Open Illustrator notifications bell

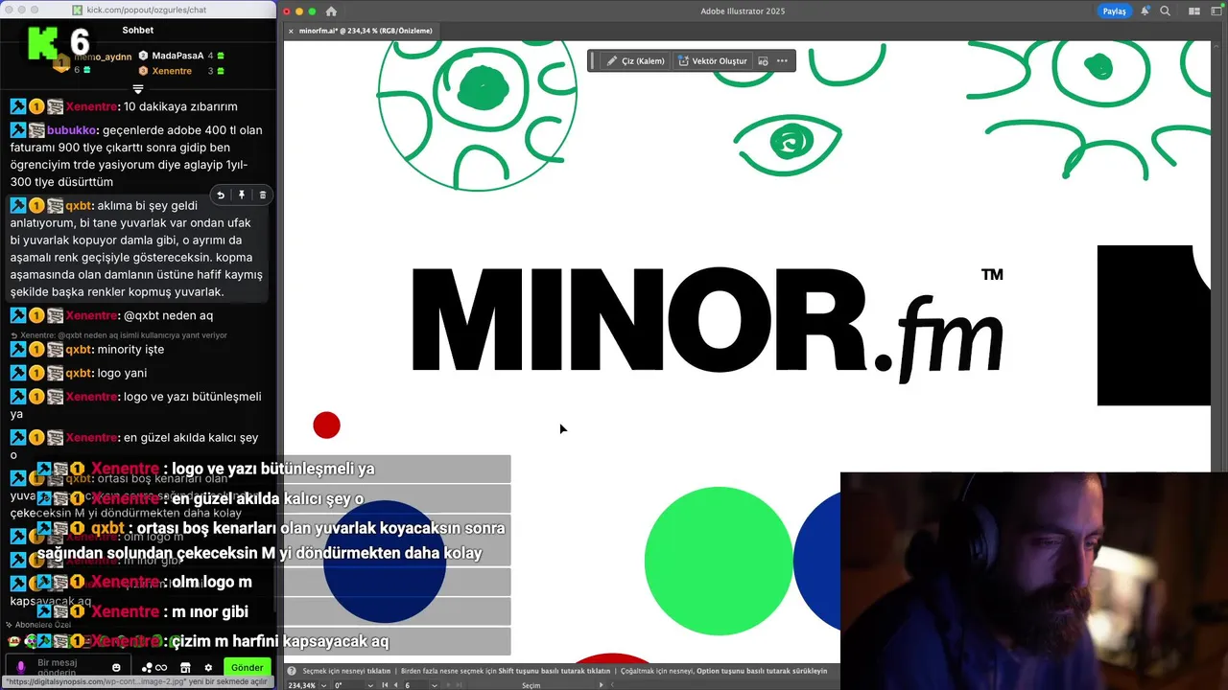(x=1145, y=11)
